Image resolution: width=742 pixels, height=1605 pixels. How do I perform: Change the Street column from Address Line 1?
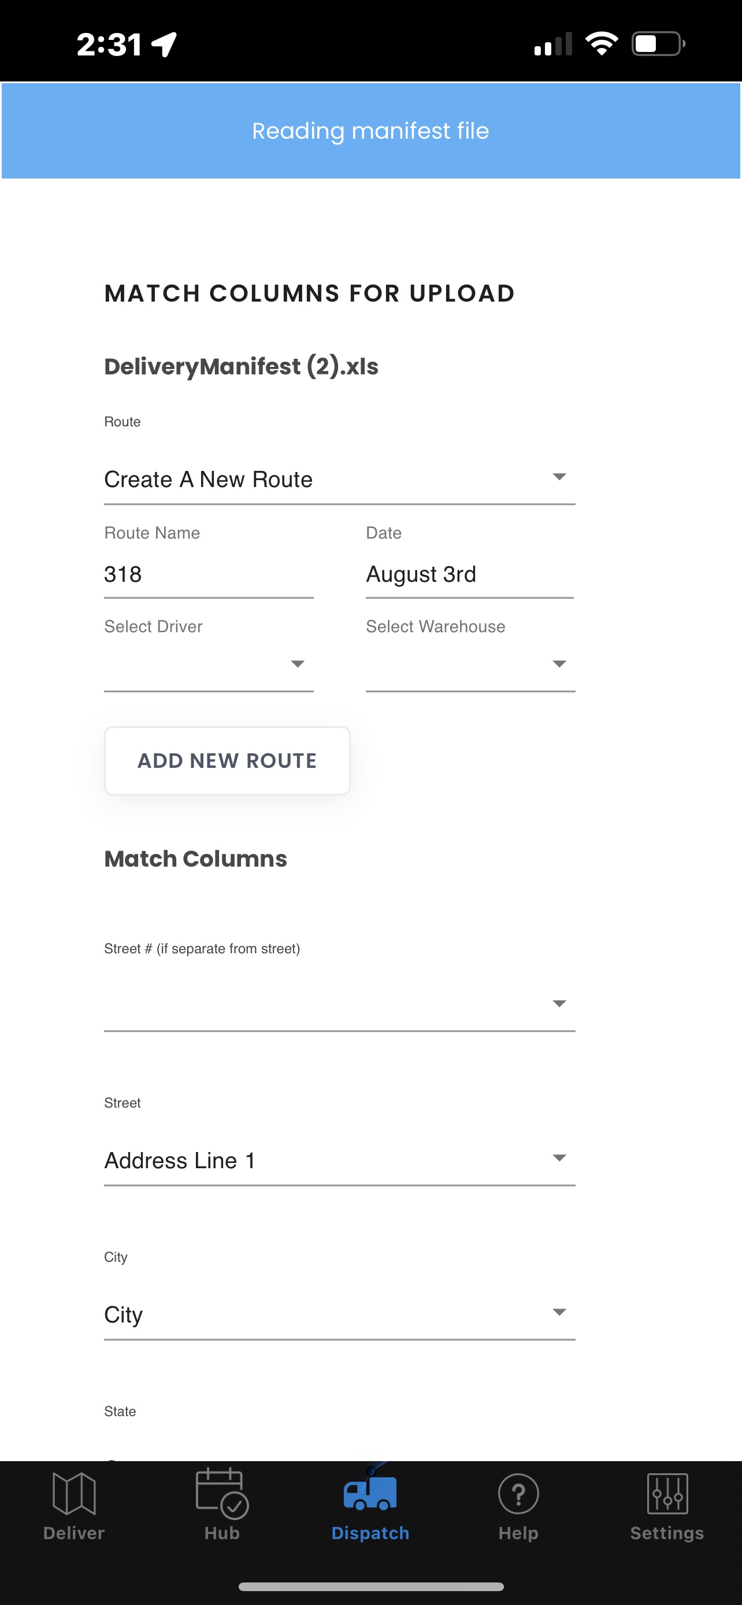(x=340, y=1160)
